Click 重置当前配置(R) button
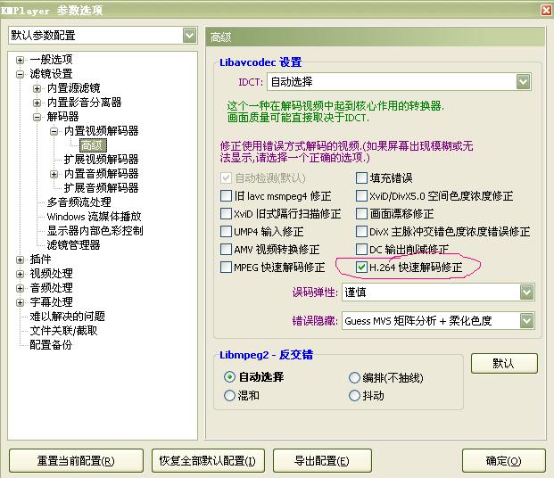The width and height of the screenshot is (554, 478). point(77,461)
